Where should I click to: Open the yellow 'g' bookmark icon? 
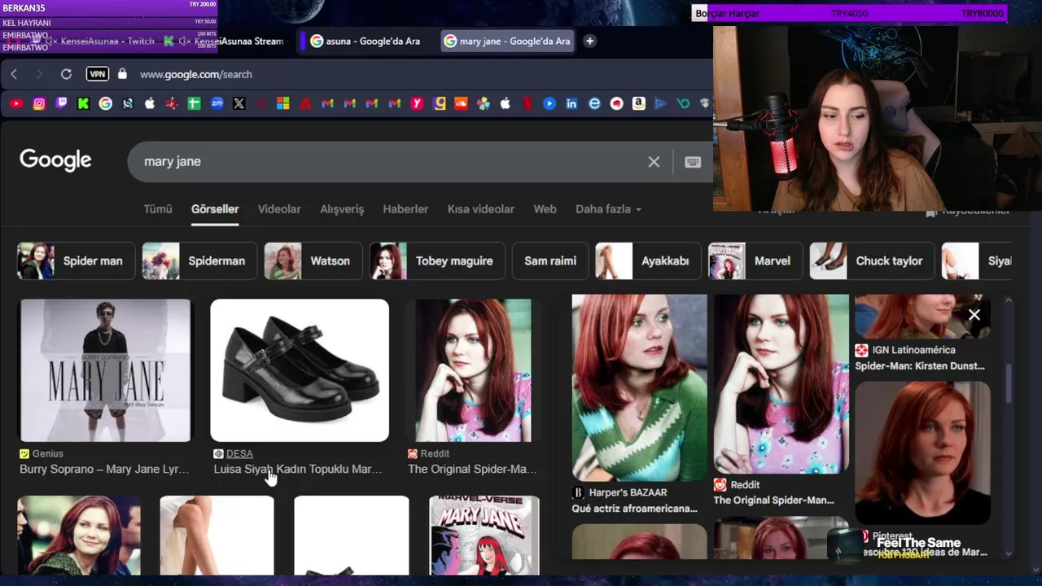(439, 103)
